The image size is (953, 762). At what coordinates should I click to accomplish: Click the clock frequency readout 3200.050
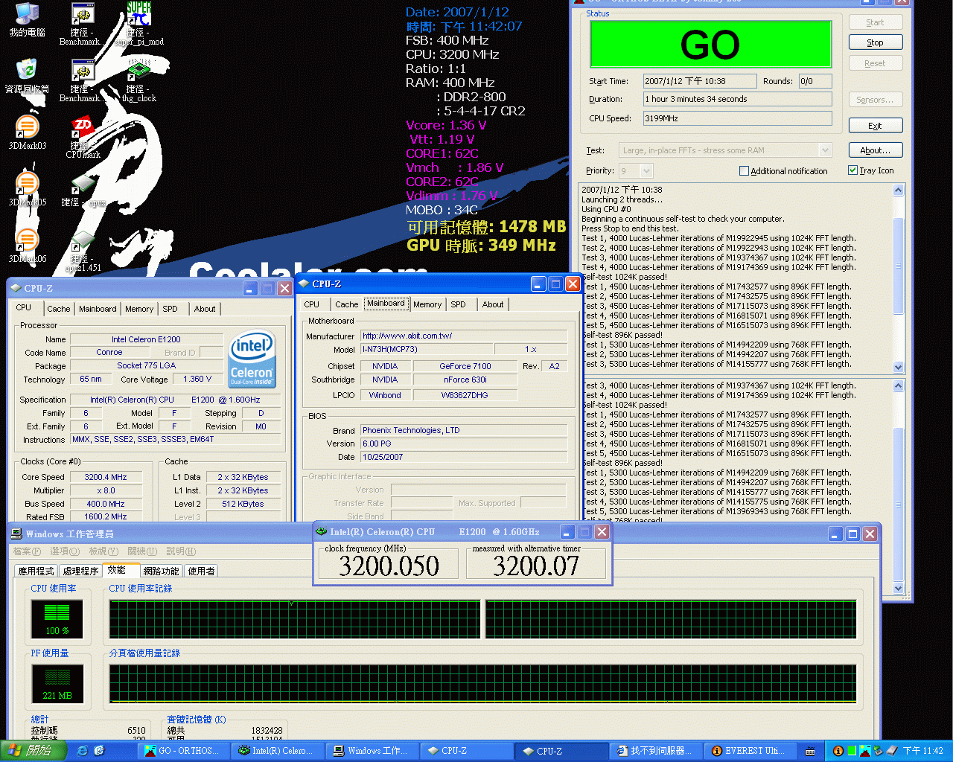[x=389, y=566]
